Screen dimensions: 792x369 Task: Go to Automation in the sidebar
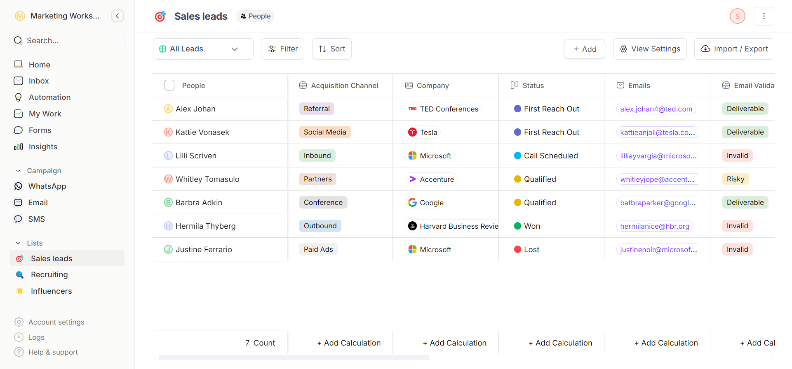49,97
